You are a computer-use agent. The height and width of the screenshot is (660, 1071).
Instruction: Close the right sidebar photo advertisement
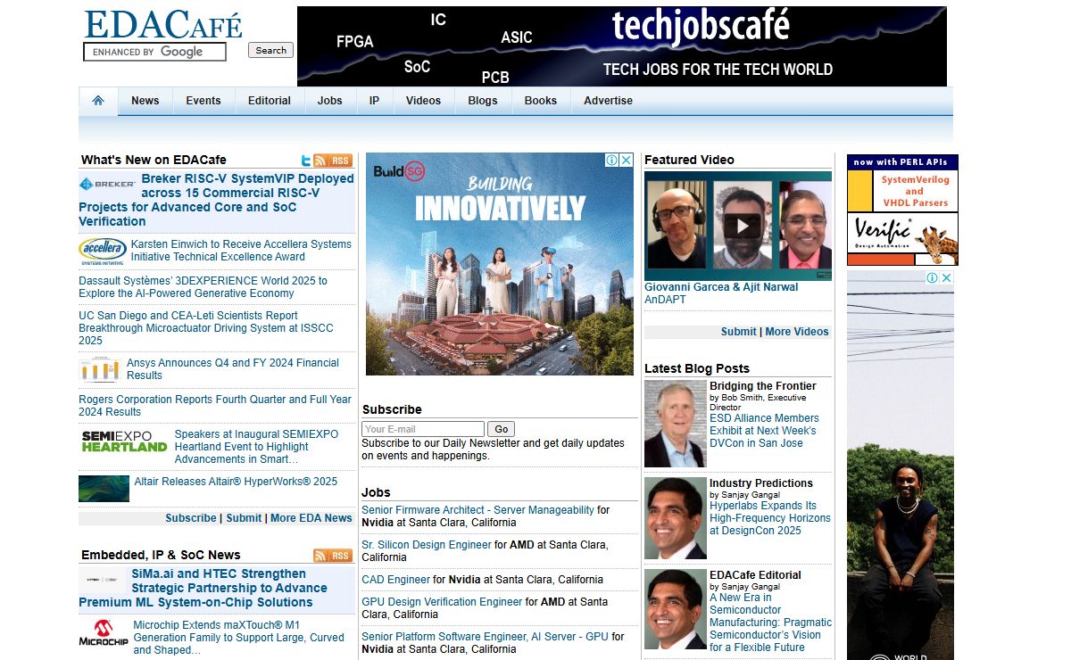pos(947,278)
